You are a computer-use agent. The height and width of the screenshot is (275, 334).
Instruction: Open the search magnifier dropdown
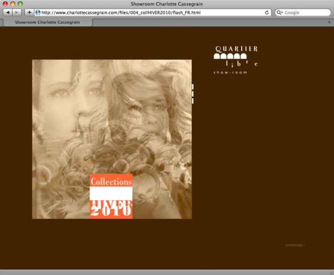(x=279, y=12)
